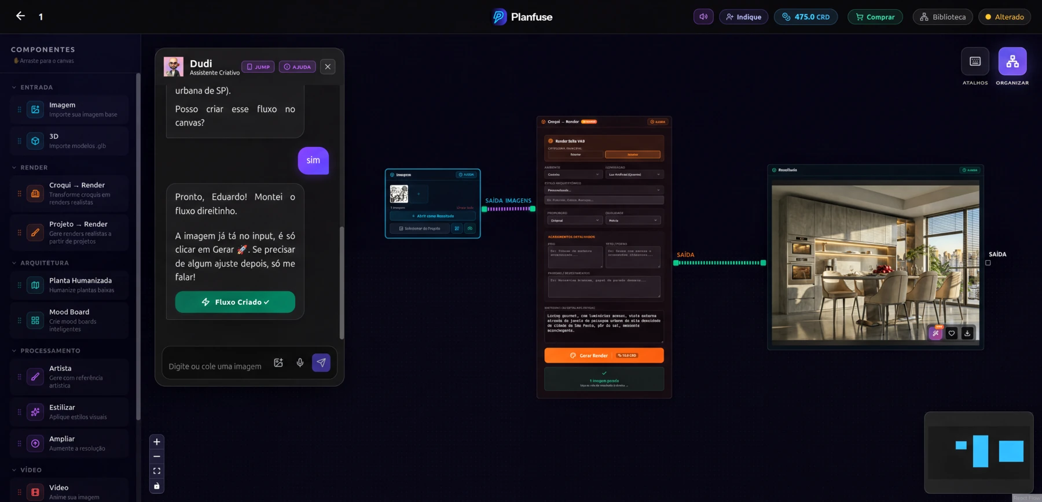Click Selecionar do Projeto in Imagem node

pyautogui.click(x=419, y=228)
